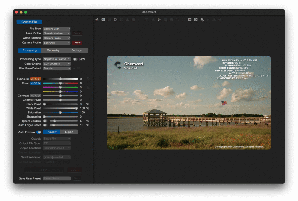Click the Preset Name input field
298x201 pixels.
[57, 178]
